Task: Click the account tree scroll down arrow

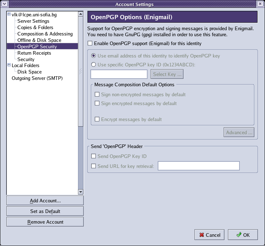Action: [x=80, y=192]
